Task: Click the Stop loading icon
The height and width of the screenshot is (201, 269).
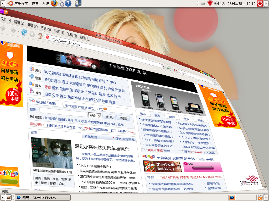Action: pyautogui.click(x=32, y=34)
